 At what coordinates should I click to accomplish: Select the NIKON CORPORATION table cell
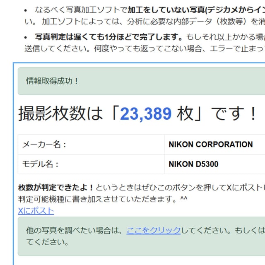click(x=210, y=145)
